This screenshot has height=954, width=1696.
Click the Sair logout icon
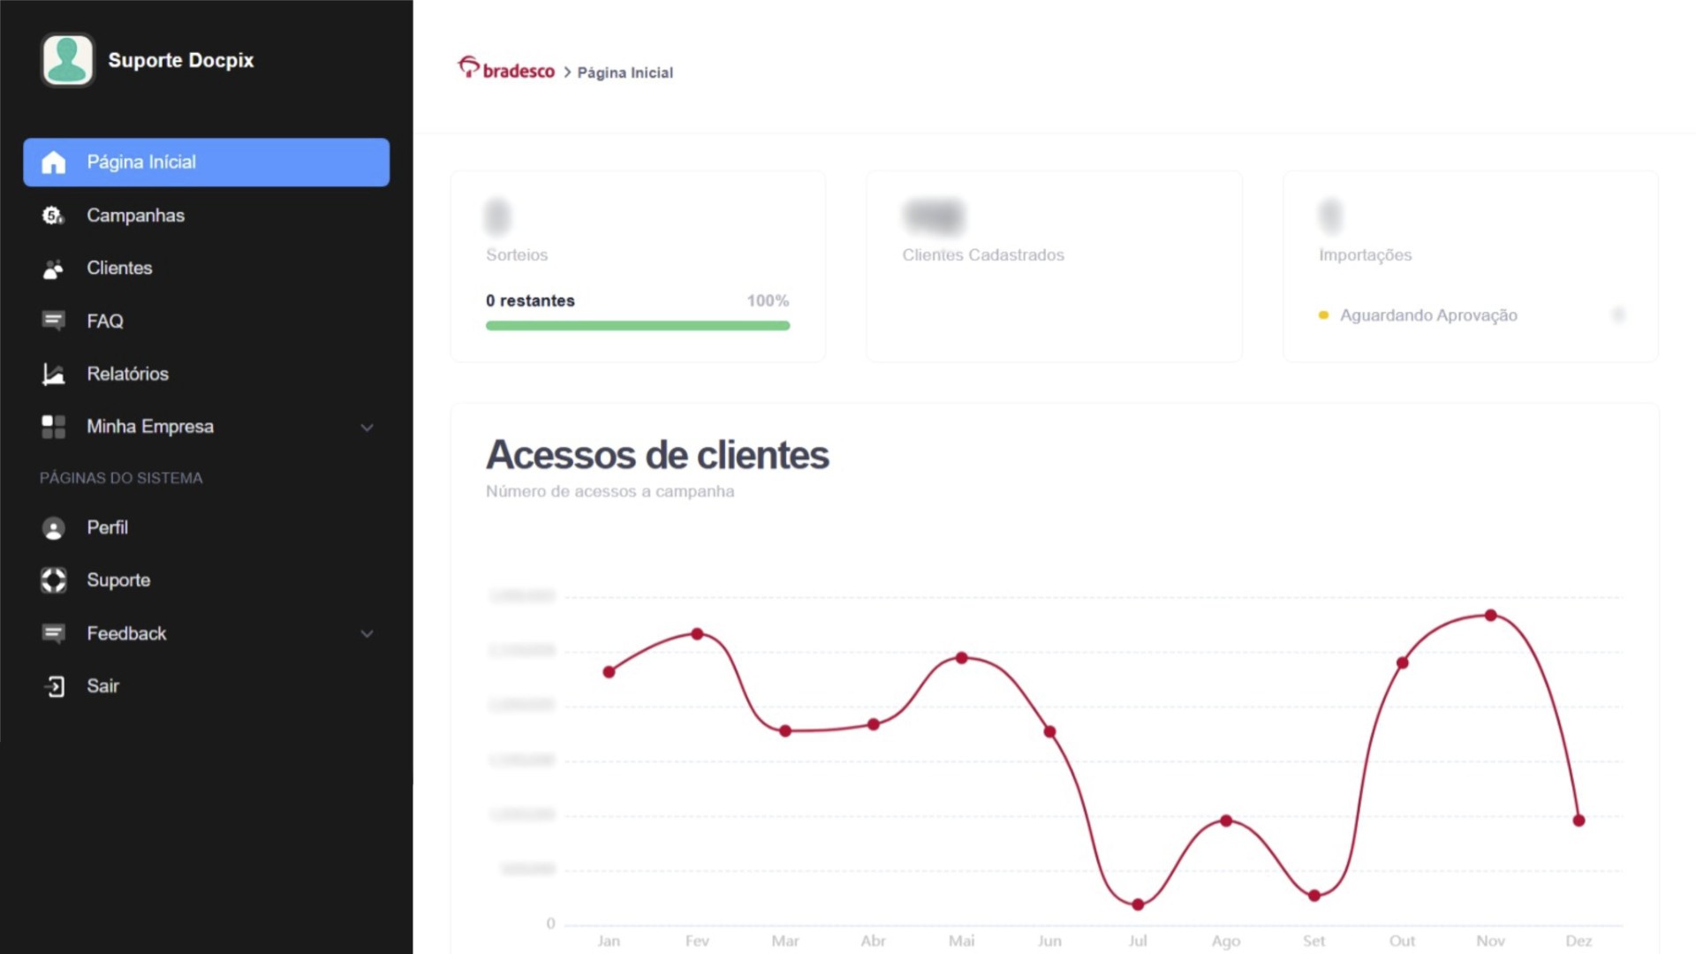pyautogui.click(x=54, y=686)
